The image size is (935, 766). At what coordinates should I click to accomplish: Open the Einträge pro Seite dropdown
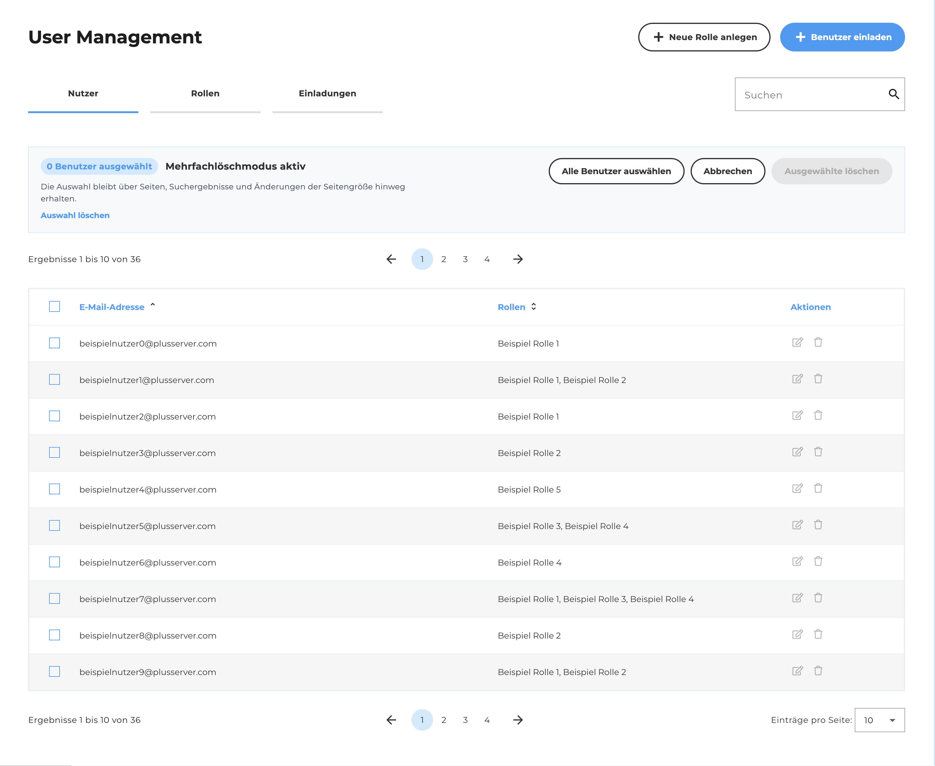click(879, 720)
